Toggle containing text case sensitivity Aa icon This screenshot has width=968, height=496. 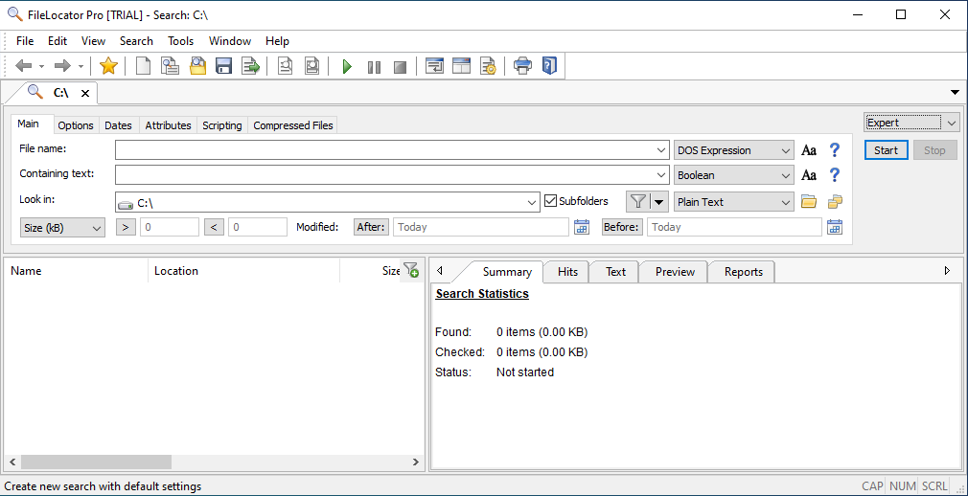(809, 175)
